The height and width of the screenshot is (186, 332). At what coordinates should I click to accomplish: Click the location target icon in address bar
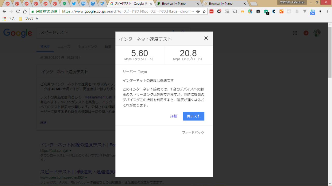tap(198, 11)
